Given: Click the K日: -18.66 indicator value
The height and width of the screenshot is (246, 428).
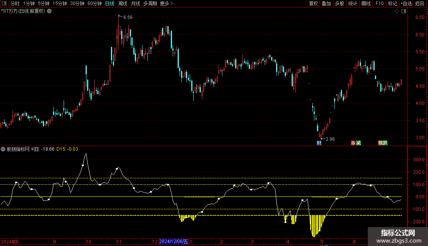Looking at the screenshot, I should click(x=43, y=149).
